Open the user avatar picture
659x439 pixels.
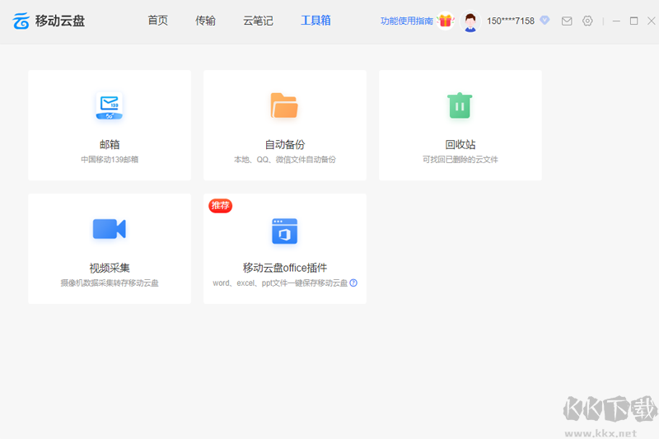[470, 21]
